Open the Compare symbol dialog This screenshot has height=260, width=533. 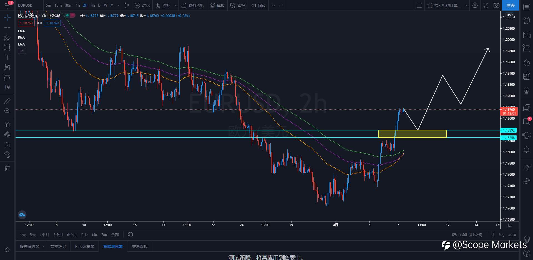click(x=142, y=5)
